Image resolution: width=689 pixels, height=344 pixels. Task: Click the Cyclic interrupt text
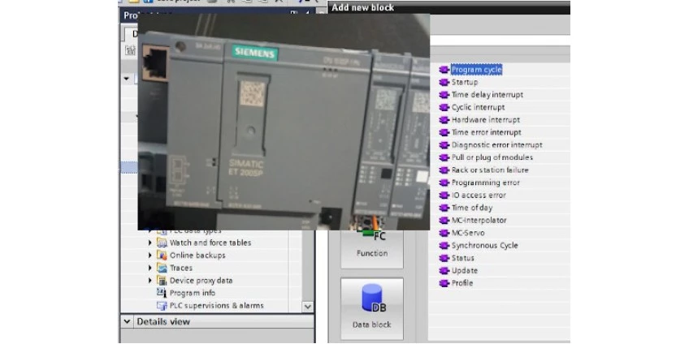478,107
